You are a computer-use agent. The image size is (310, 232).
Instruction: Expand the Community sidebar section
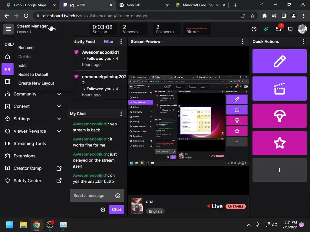(59, 94)
